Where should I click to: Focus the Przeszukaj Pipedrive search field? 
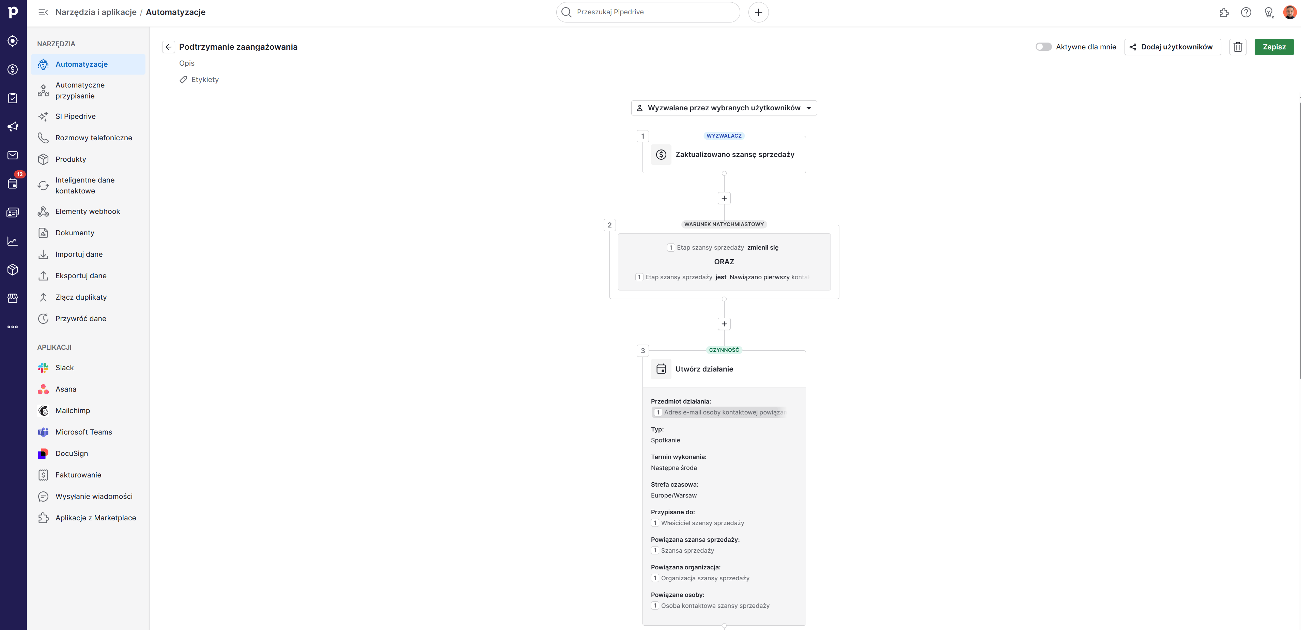click(x=648, y=12)
